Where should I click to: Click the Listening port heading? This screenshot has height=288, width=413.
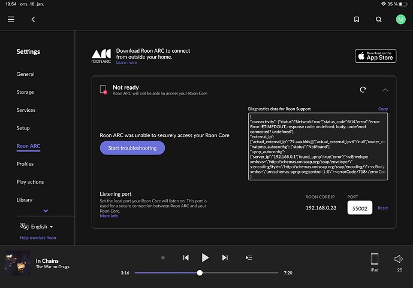(115, 194)
